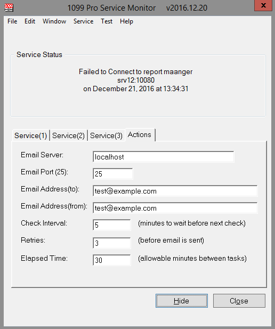Click the Email Server field containing localhost
Viewport: 275px width, 329px height.
pyautogui.click(x=163, y=157)
